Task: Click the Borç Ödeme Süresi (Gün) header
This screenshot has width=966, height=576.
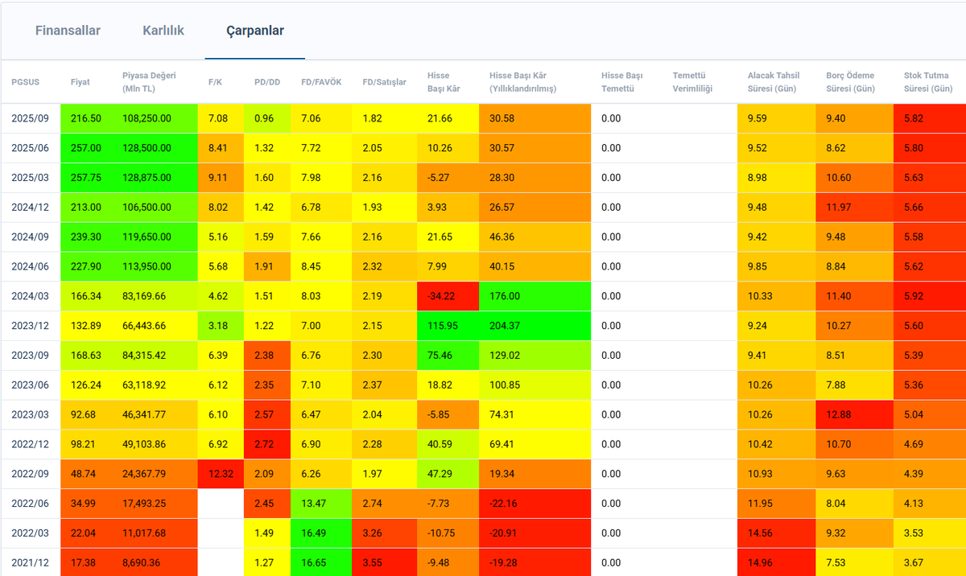Action: point(851,82)
